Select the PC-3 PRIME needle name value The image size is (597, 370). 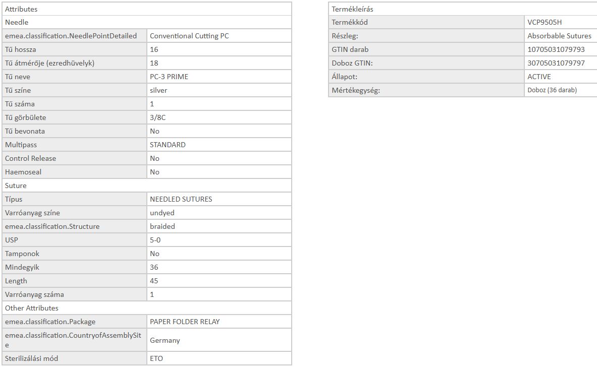click(x=169, y=77)
